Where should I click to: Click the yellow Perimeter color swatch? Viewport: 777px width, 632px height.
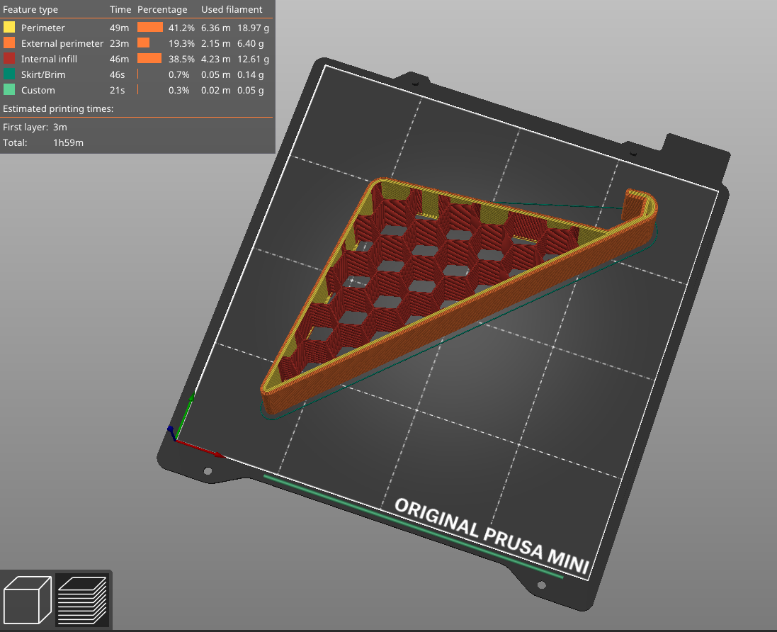pyautogui.click(x=9, y=28)
